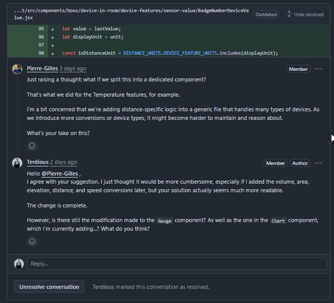
Task: Open the three-dot menu on Pierre-Gilles' comment
Action: tap(318, 69)
